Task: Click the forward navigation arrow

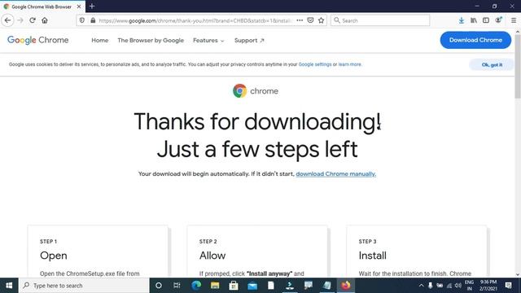Action: (x=20, y=20)
